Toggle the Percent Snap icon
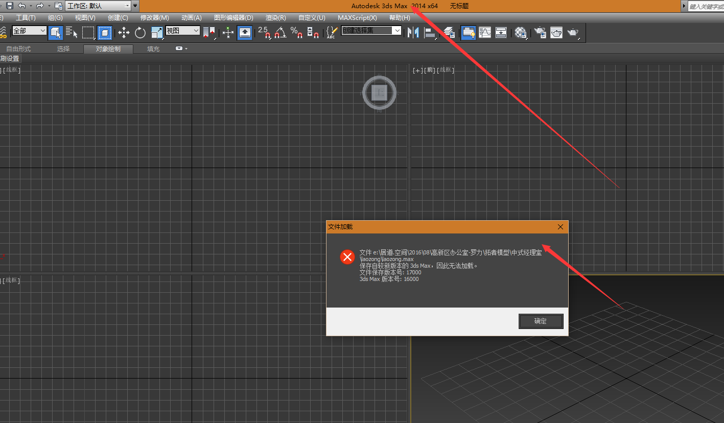 (297, 33)
